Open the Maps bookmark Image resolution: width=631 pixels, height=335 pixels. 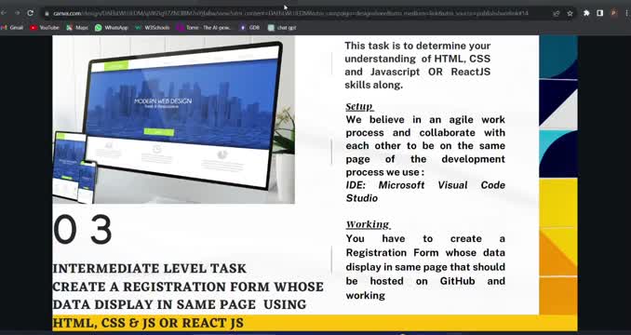77,28
